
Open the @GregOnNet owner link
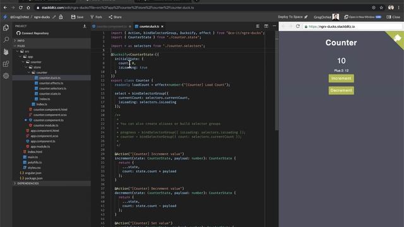20,17
